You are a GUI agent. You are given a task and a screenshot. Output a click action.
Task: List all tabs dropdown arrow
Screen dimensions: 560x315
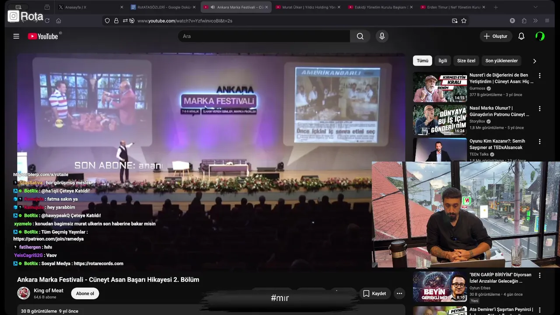(535, 7)
